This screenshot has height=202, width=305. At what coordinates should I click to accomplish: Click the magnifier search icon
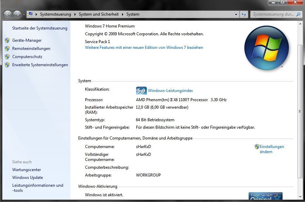299,14
